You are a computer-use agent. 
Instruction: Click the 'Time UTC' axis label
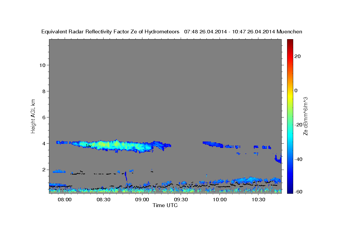click(x=165, y=205)
